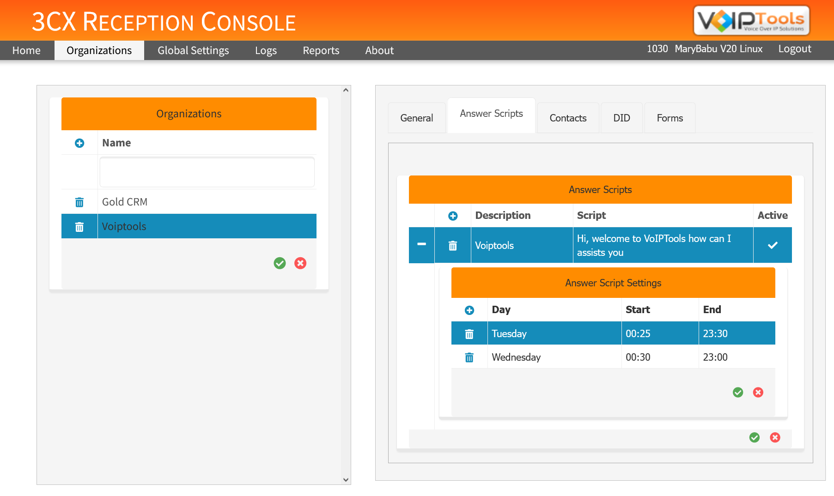Delete the Wednesday schedule entry
Viewport: 834px width, 496px height.
pos(469,357)
